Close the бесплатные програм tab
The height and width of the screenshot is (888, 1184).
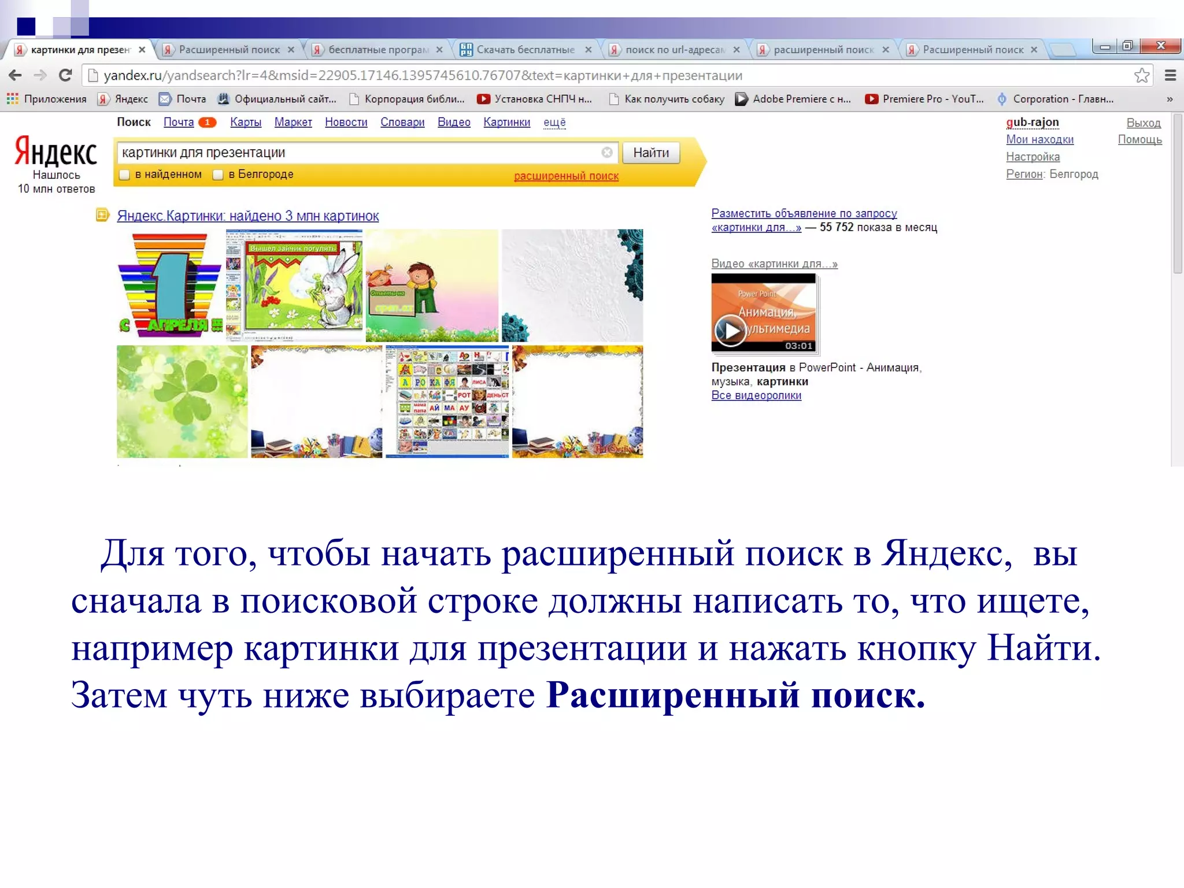point(439,50)
